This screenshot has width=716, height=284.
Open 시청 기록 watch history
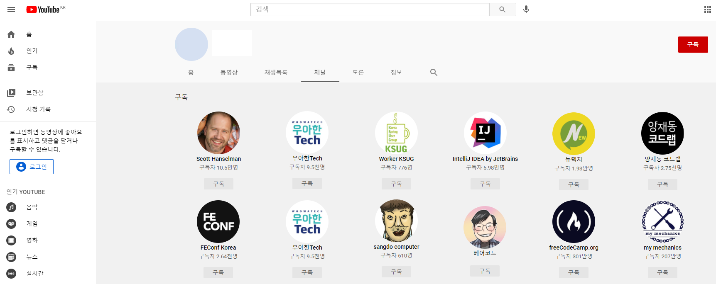(x=48, y=109)
